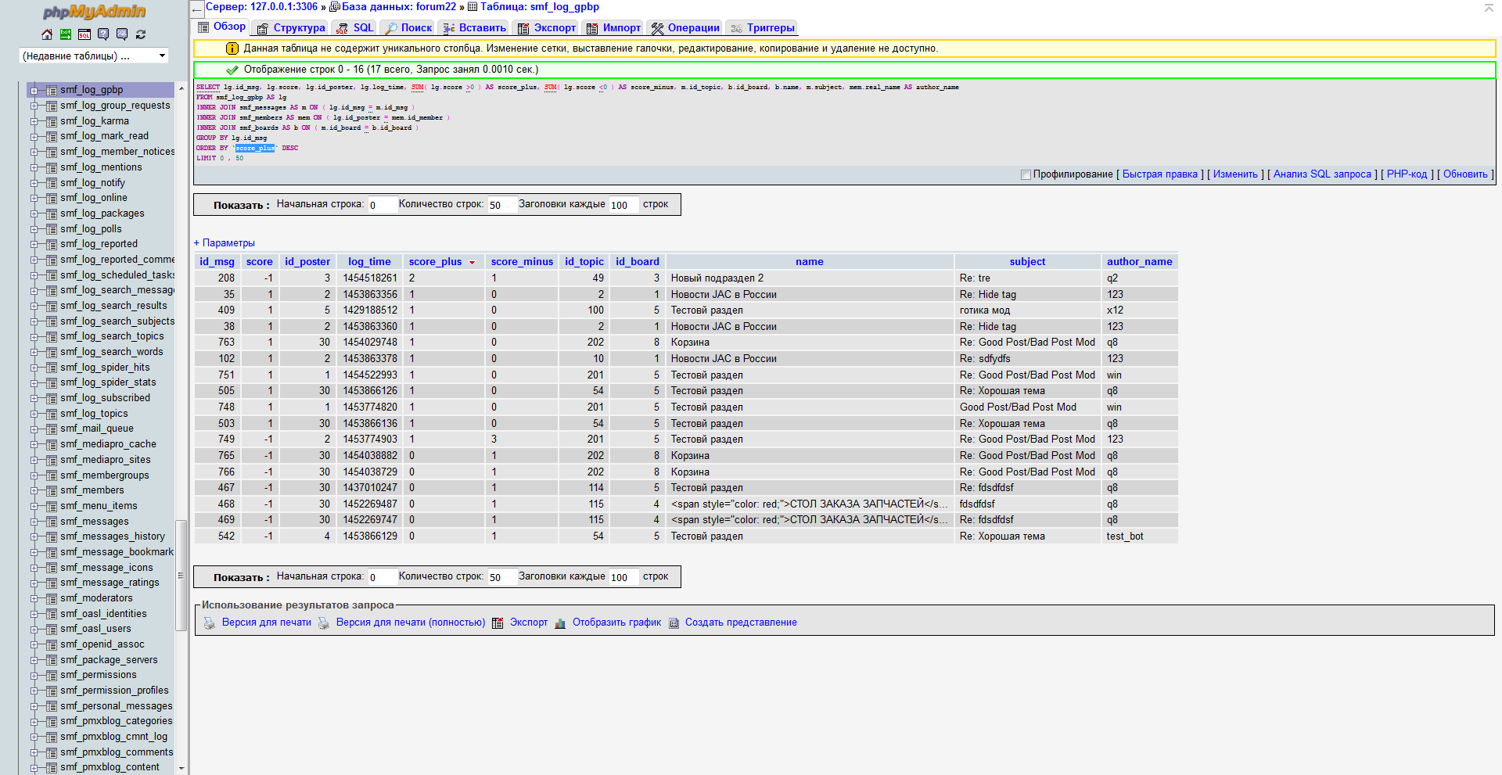Viewport: 1502px width, 775px height.
Task: Enable the Профилирование checkbox
Action: [1026, 174]
